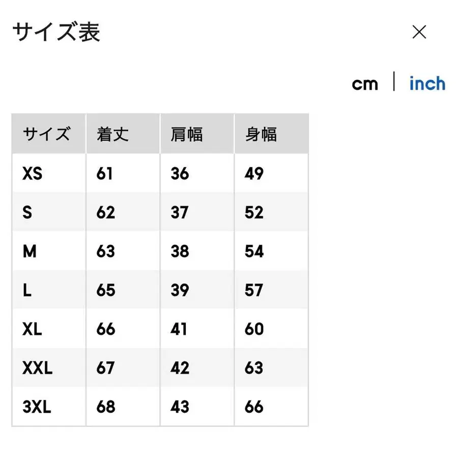This screenshot has width=458, height=458.
Task: Select the XL size row label
Action: click(x=33, y=329)
